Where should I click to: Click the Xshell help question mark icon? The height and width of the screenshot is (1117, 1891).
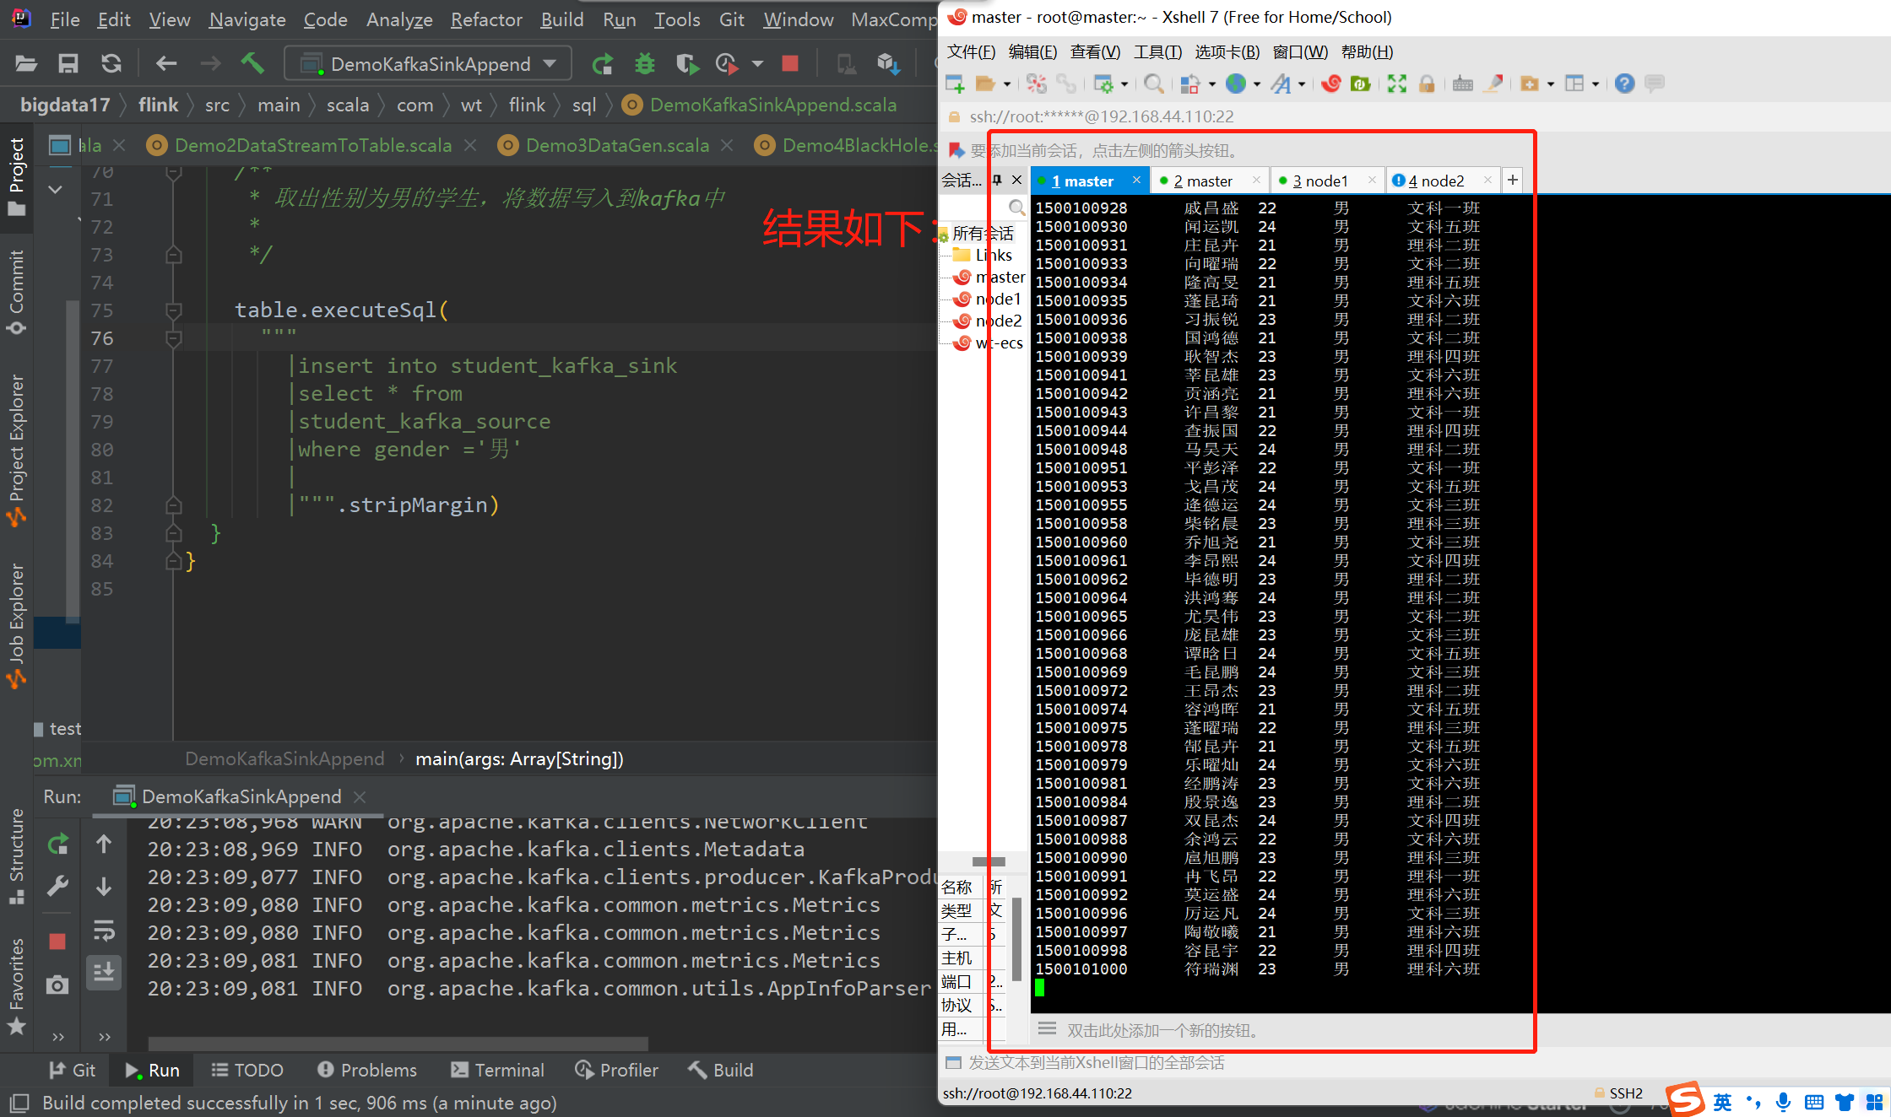(1624, 84)
